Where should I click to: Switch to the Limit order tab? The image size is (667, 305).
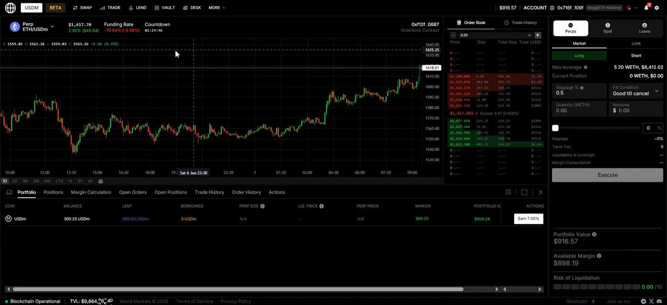coord(636,43)
